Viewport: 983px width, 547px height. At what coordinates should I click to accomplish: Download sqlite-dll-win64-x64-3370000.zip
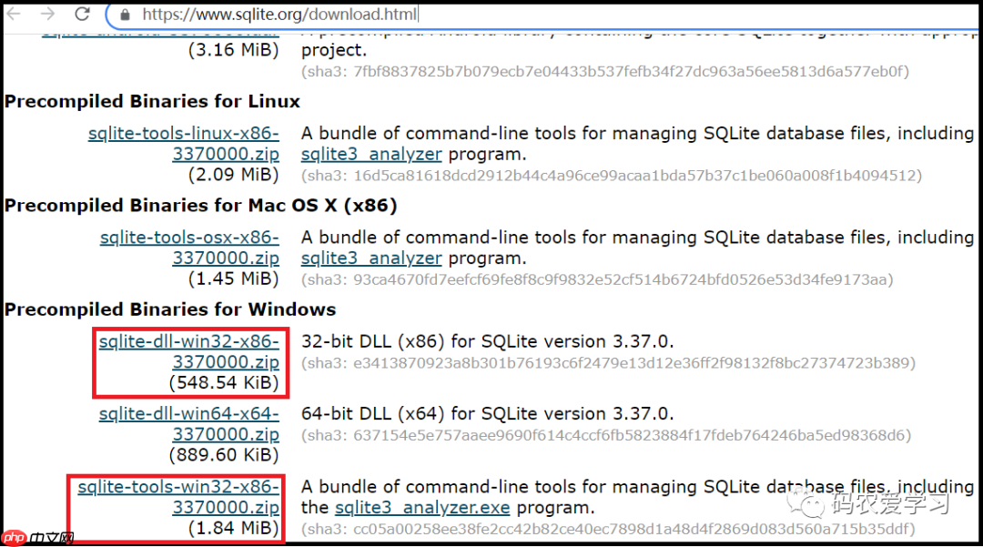(188, 423)
